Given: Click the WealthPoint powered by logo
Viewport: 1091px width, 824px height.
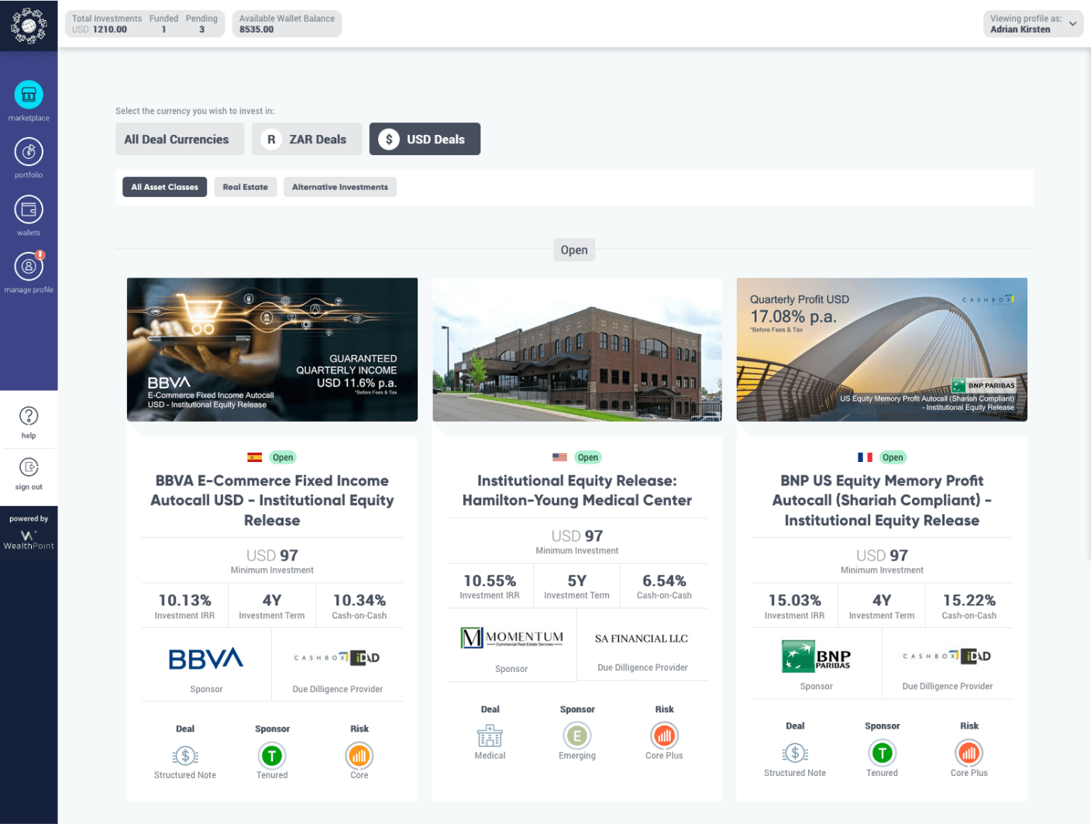Looking at the screenshot, I should [29, 540].
